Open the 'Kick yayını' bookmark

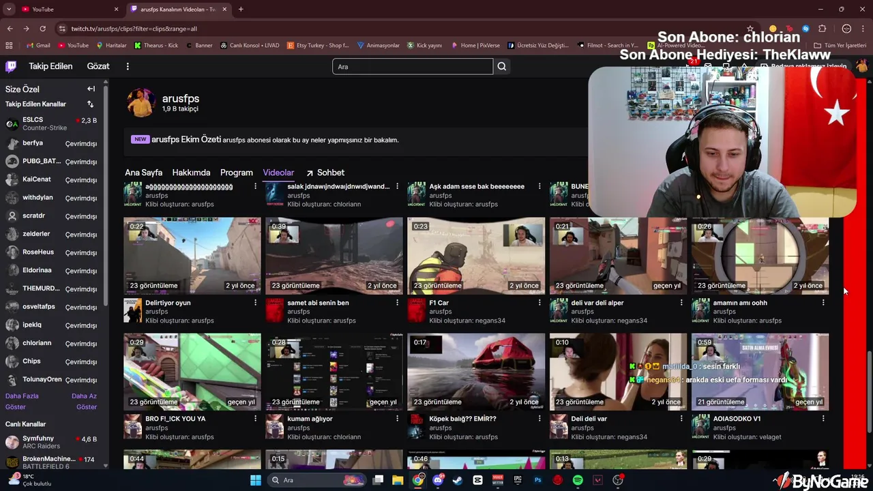coord(425,46)
